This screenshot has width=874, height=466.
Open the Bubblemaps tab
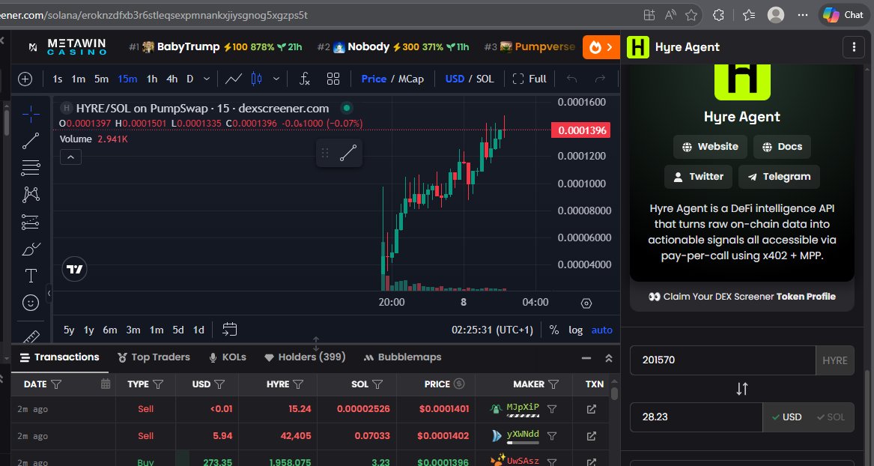[x=402, y=357]
